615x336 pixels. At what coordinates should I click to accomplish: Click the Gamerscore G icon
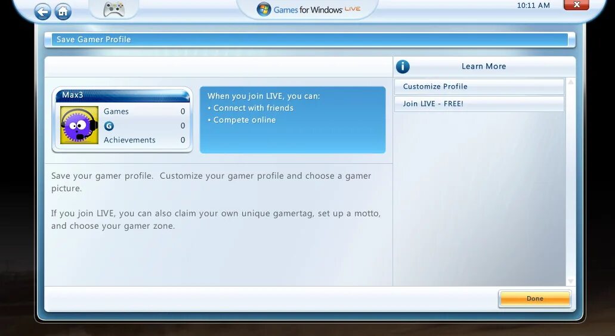[x=109, y=126]
